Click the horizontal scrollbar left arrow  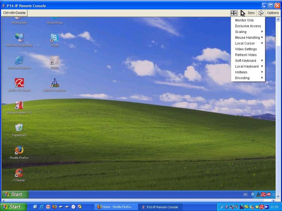4,200
